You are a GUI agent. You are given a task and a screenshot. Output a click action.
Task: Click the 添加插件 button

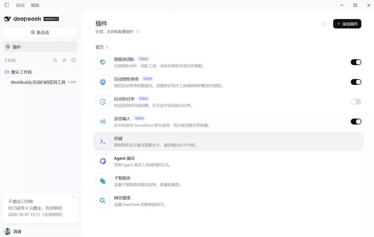(347, 24)
